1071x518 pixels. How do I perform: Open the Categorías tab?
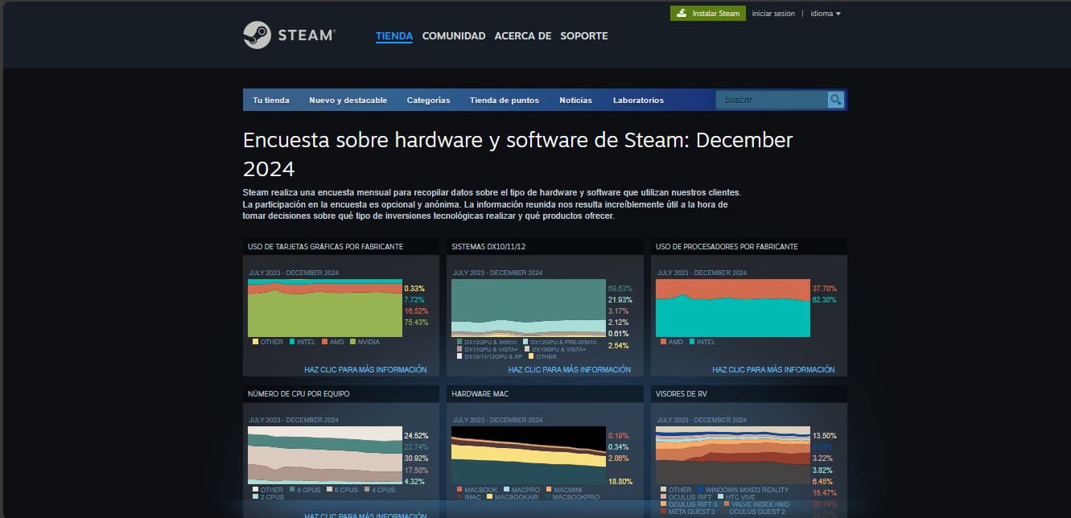click(x=428, y=101)
